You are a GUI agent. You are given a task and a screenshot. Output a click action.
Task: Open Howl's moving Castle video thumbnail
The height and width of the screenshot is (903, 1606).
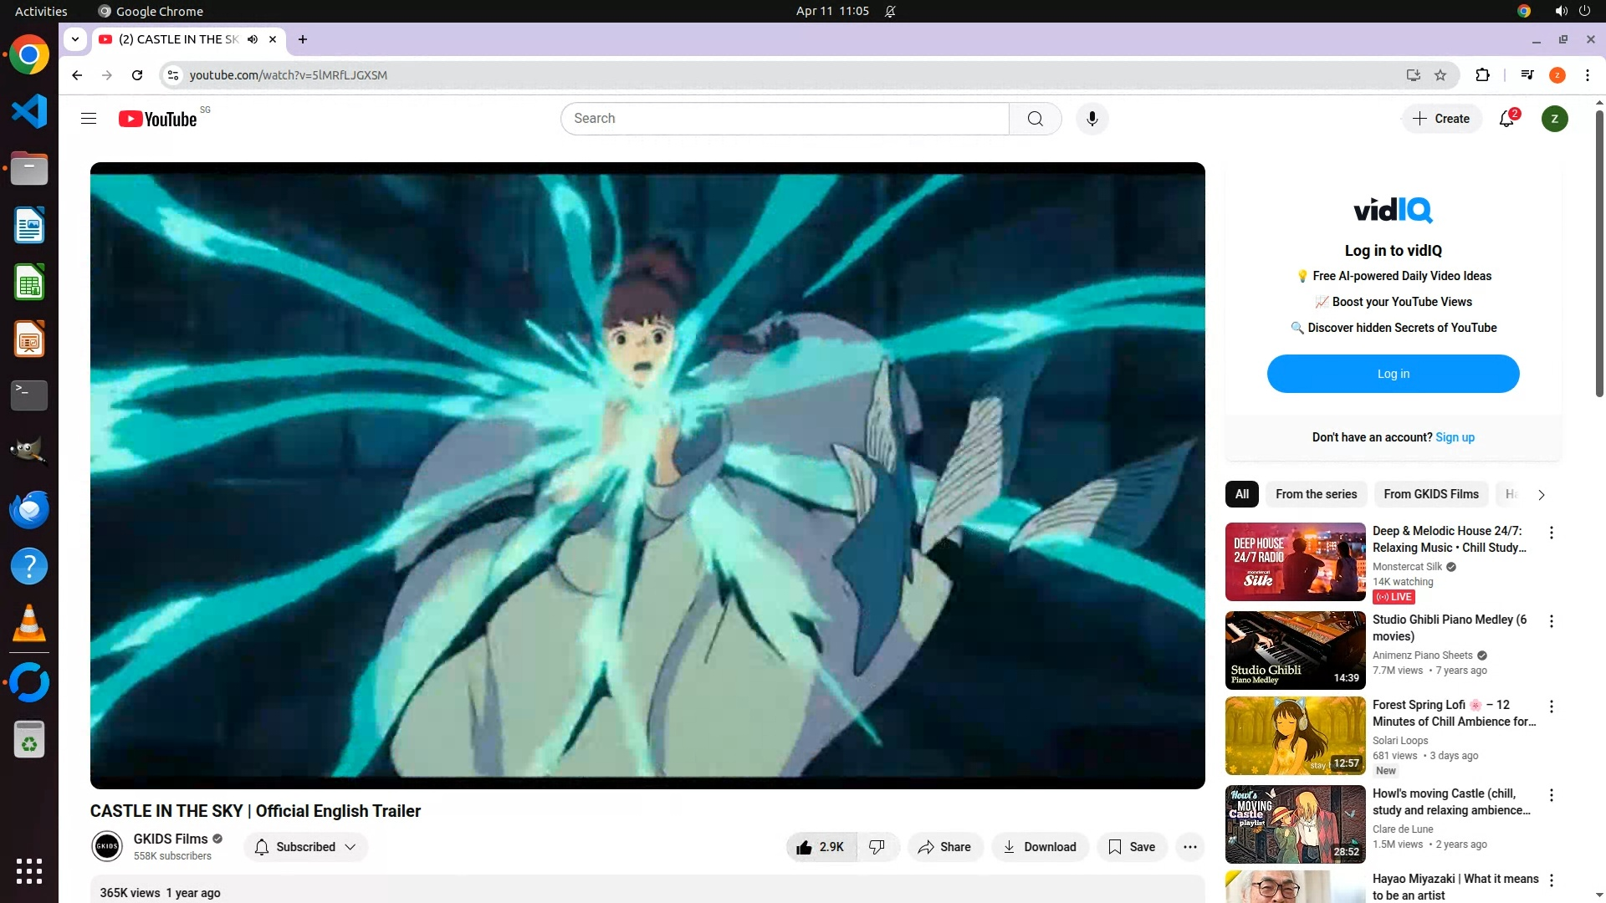1295,824
